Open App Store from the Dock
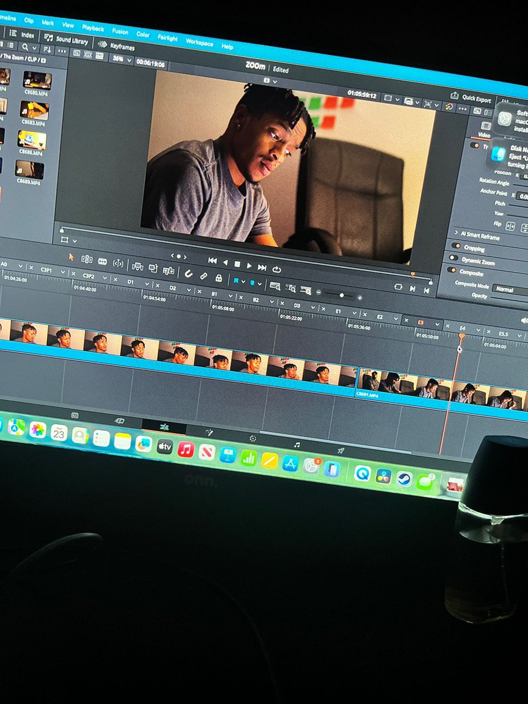 (x=290, y=463)
